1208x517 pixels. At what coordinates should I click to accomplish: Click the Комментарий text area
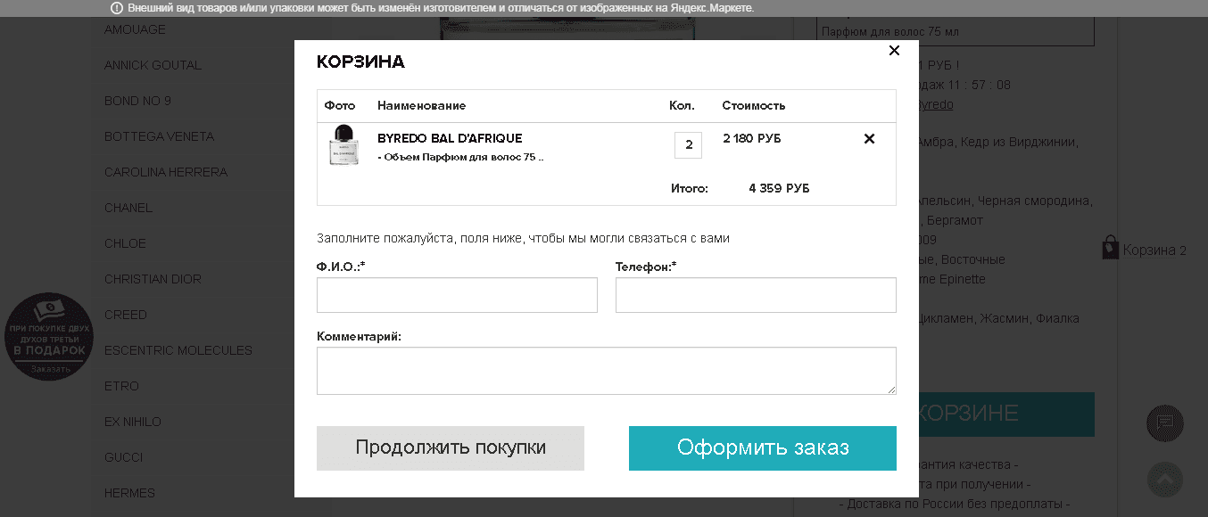tap(606, 370)
